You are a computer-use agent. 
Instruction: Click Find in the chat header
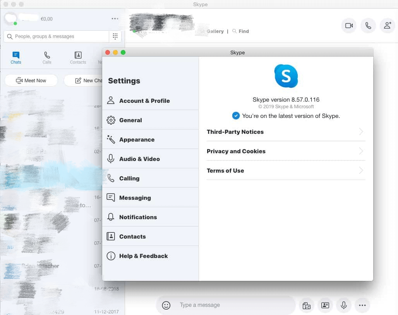point(241,31)
